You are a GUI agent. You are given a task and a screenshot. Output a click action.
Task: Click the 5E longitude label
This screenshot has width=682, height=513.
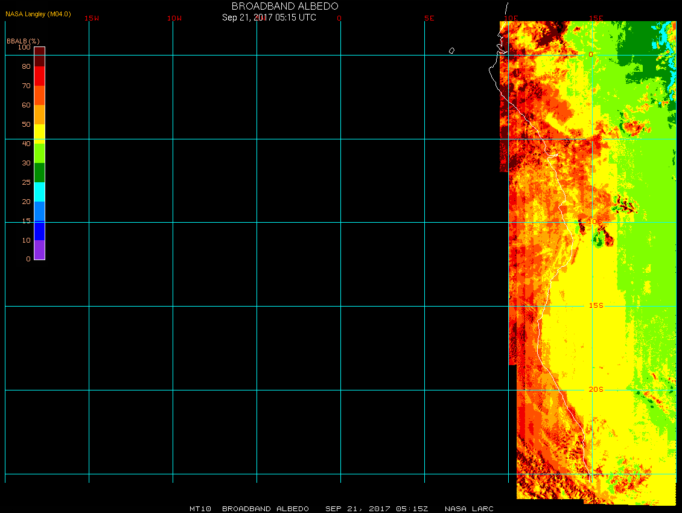click(429, 18)
